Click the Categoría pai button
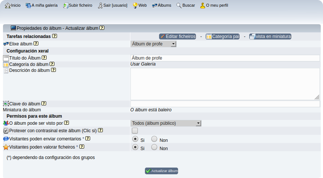 [x=222, y=36]
